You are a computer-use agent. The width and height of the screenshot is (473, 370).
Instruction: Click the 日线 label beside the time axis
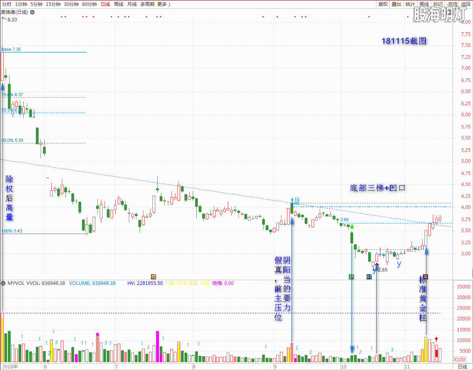pyautogui.click(x=462, y=366)
